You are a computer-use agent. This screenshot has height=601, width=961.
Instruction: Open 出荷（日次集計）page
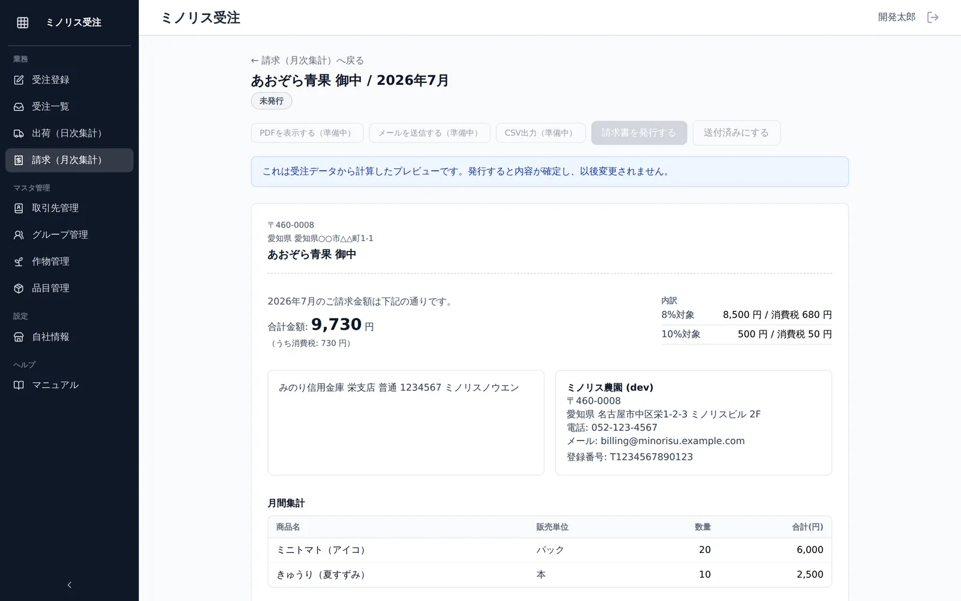point(69,133)
